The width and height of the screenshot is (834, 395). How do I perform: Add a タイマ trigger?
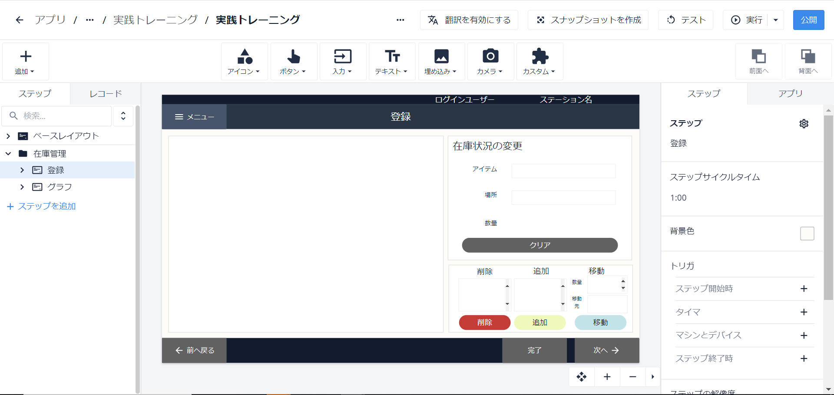pos(804,312)
